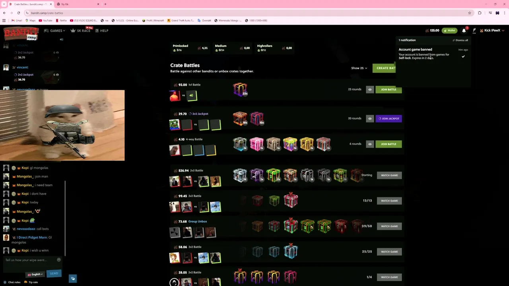
Task: Click the cat video thumbnail in chat
Action: (62, 126)
